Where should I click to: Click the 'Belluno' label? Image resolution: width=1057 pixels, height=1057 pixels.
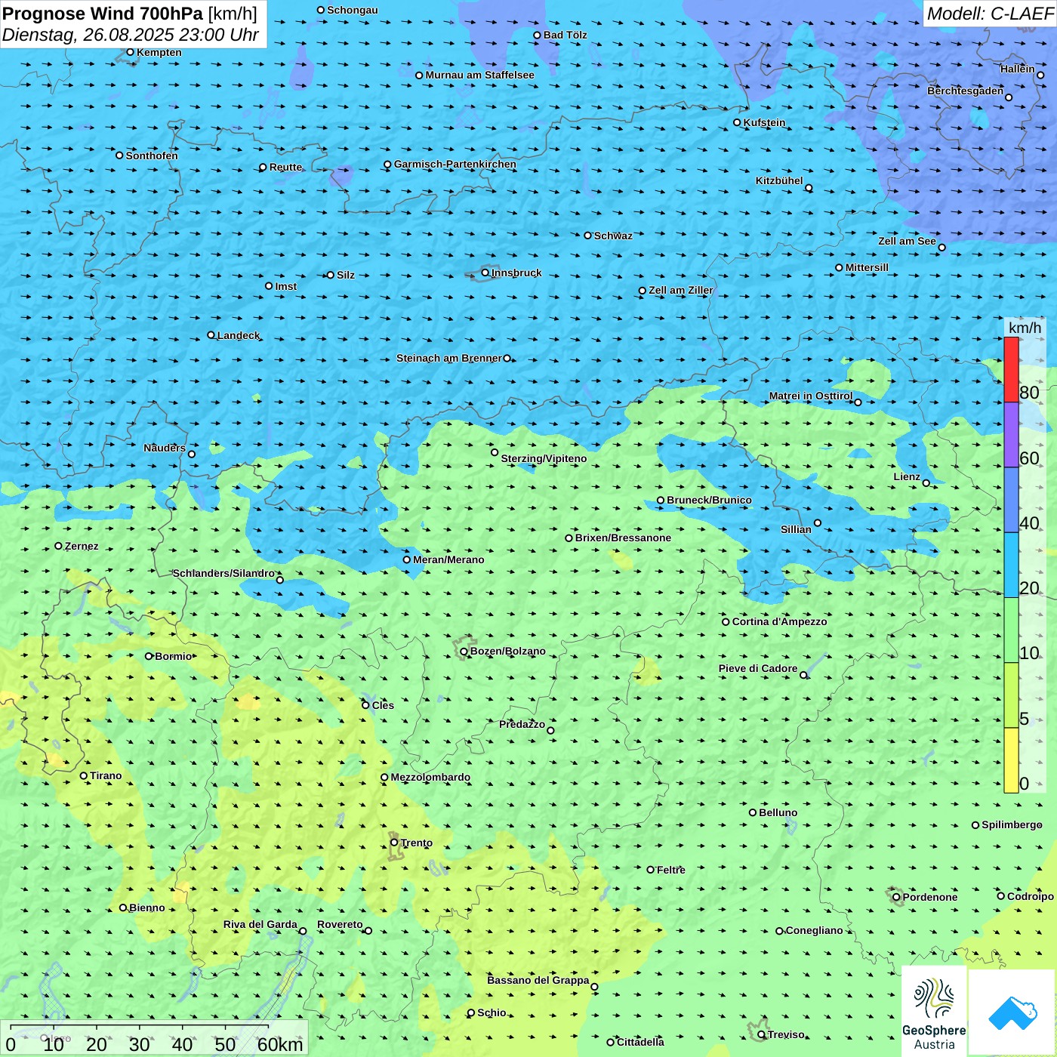(778, 812)
